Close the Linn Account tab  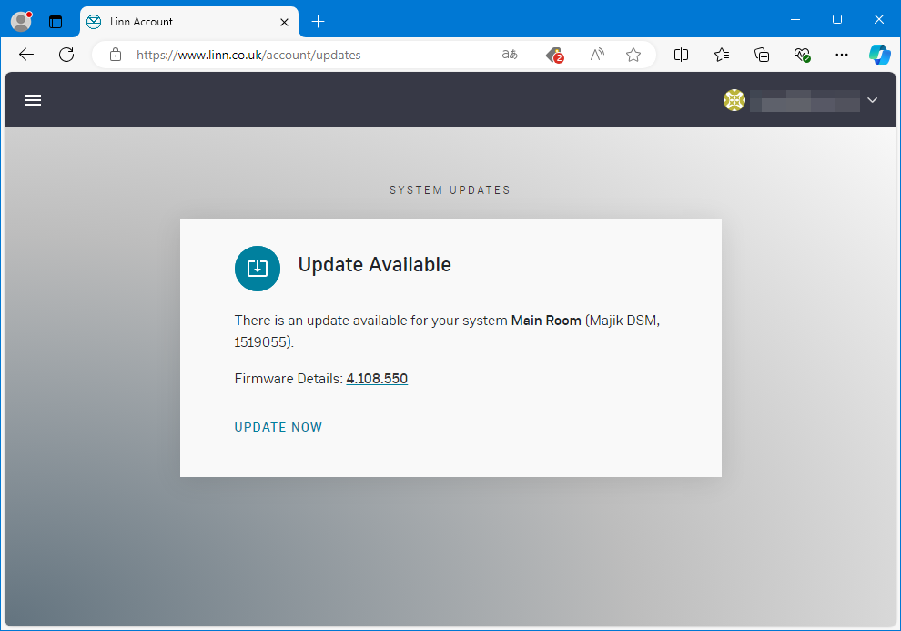284,22
